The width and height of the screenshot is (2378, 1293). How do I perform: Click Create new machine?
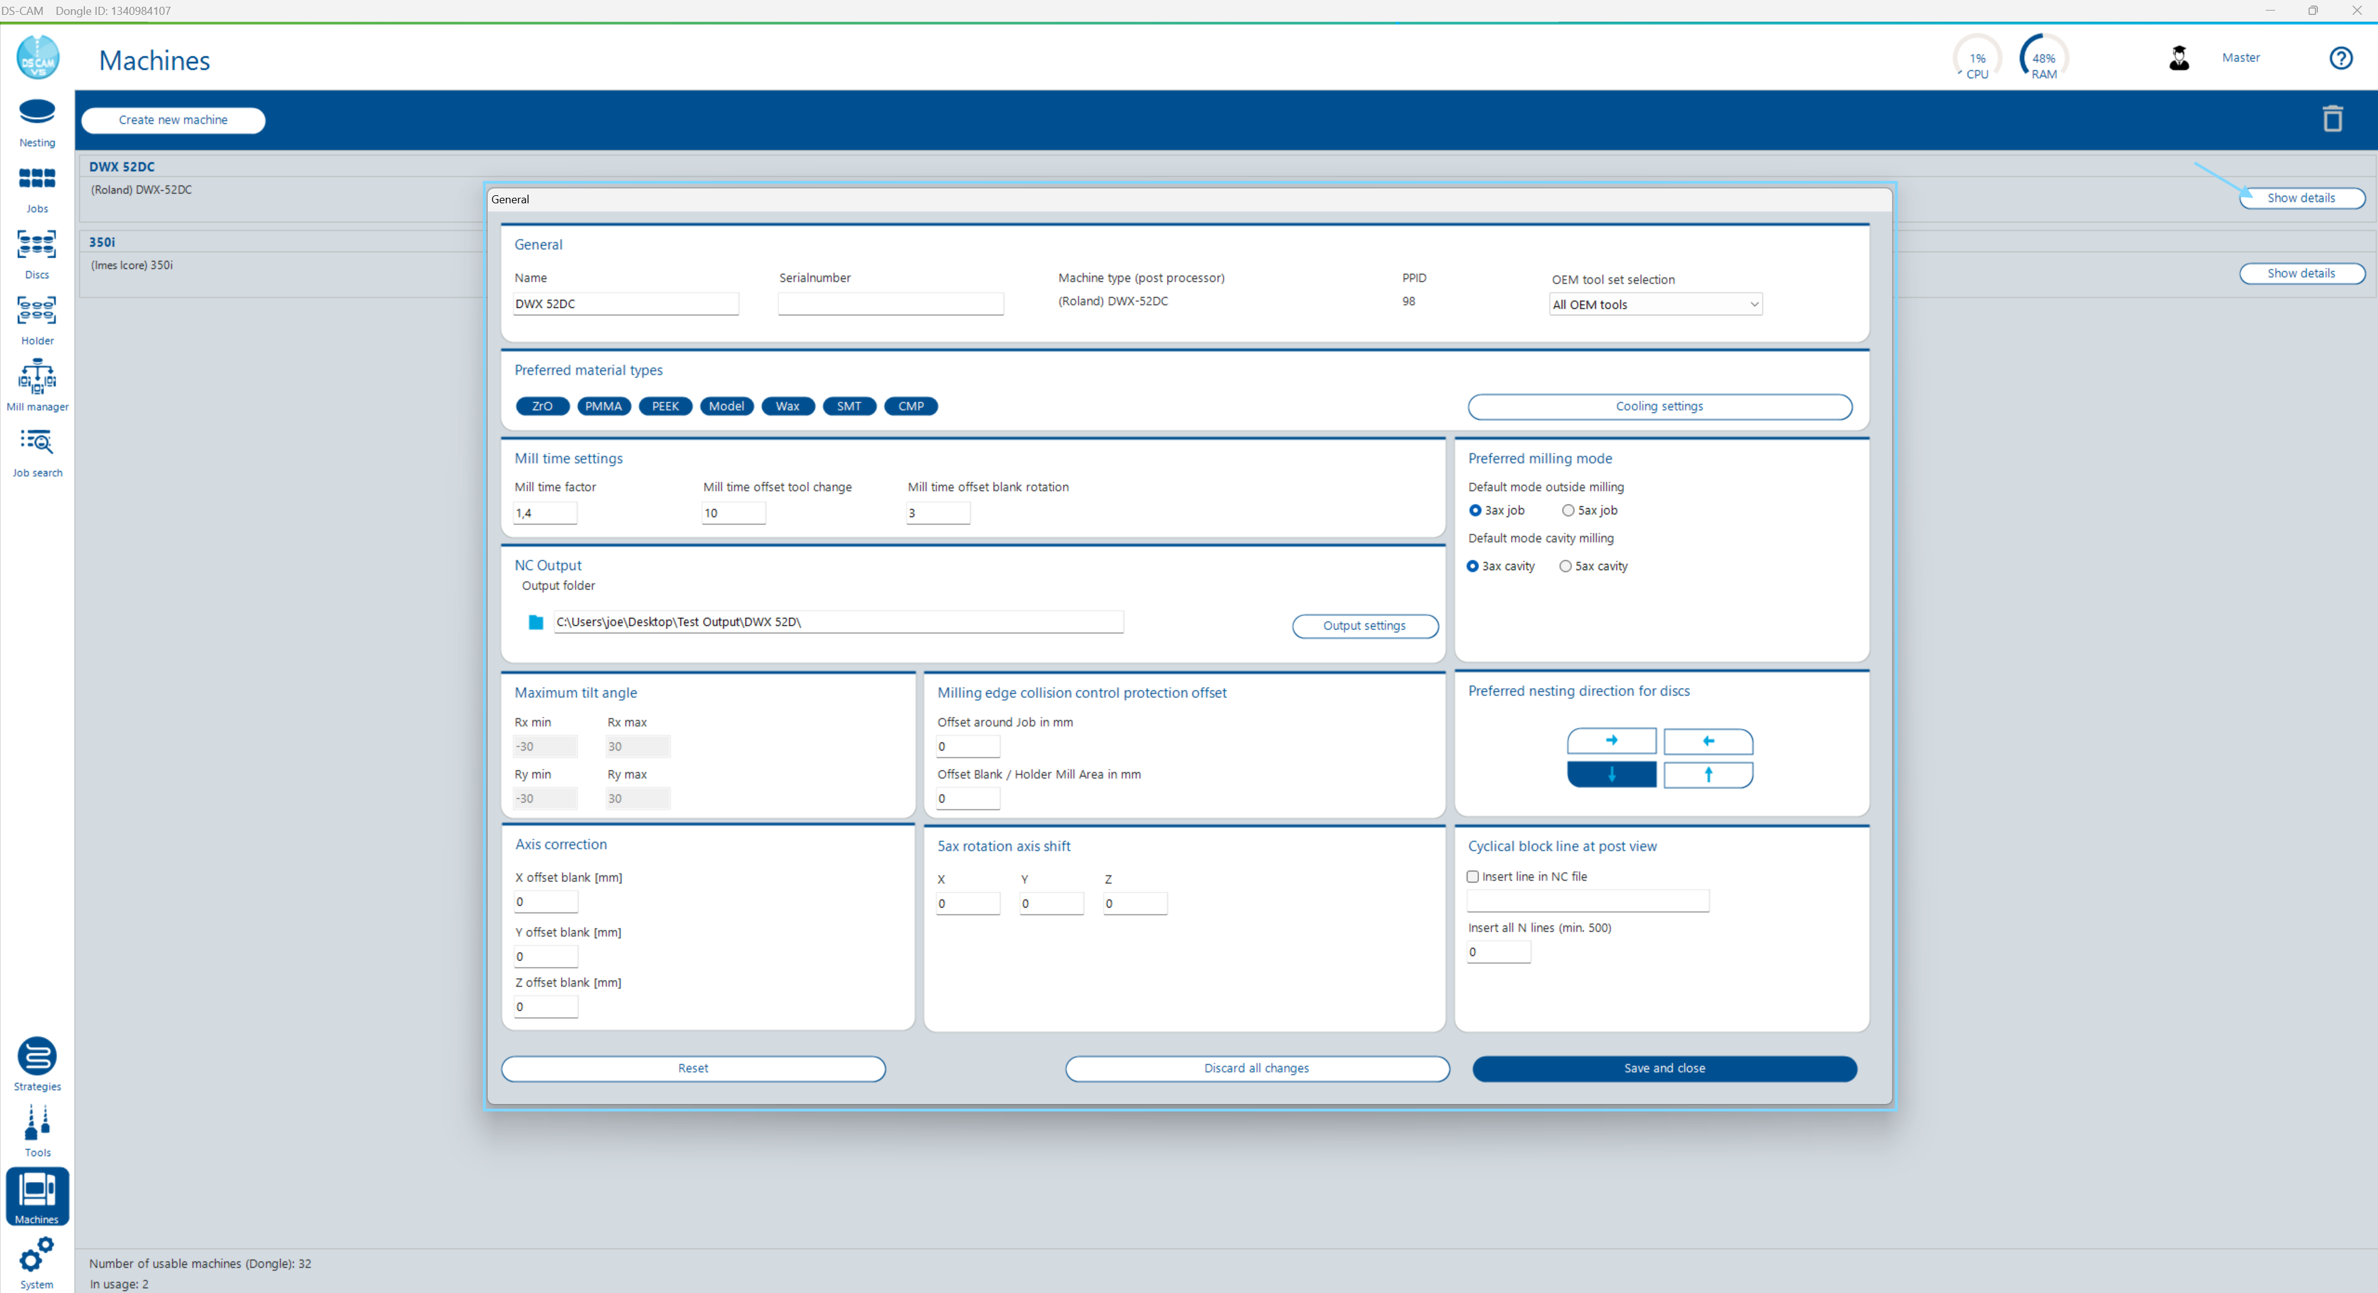click(x=173, y=120)
